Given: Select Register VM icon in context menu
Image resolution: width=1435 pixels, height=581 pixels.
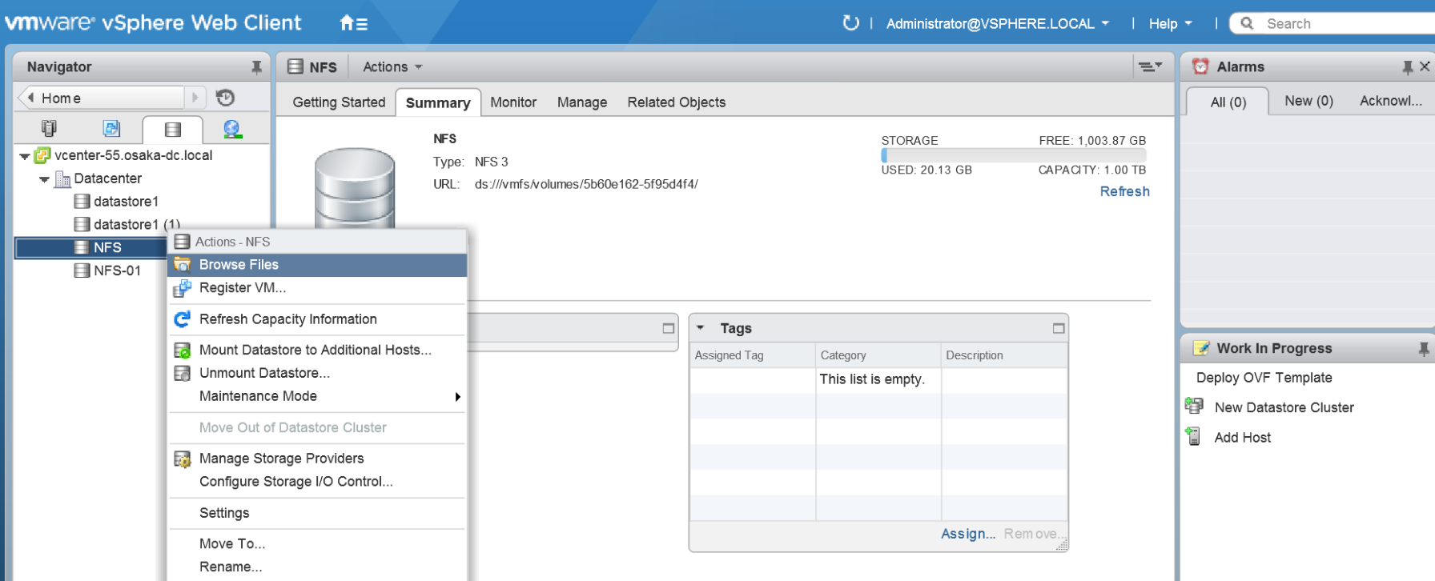Looking at the screenshot, I should click(183, 288).
